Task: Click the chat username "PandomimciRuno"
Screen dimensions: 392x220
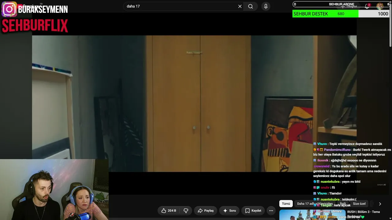Action: point(337,150)
